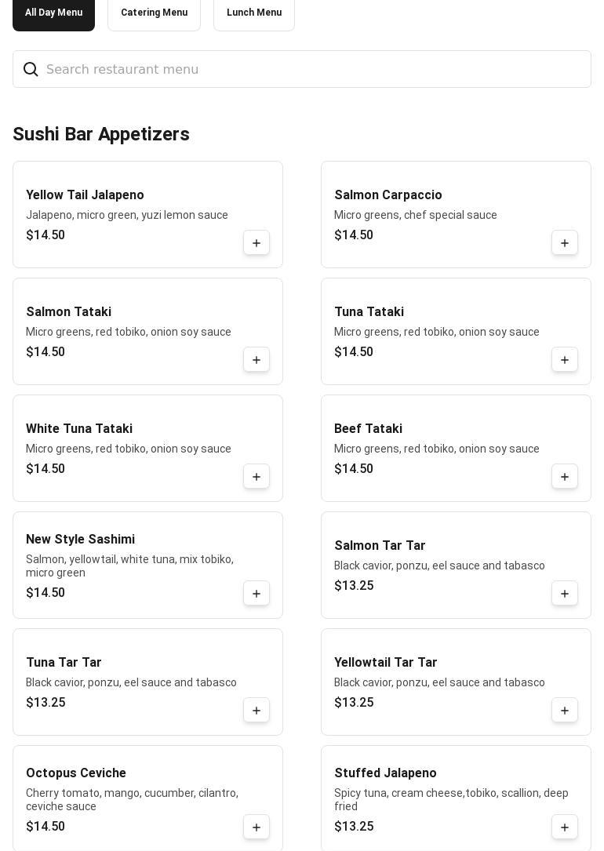Add Stuffed Jalapeno using plus icon
Viewport: 604px width, 851px height.
click(x=565, y=827)
